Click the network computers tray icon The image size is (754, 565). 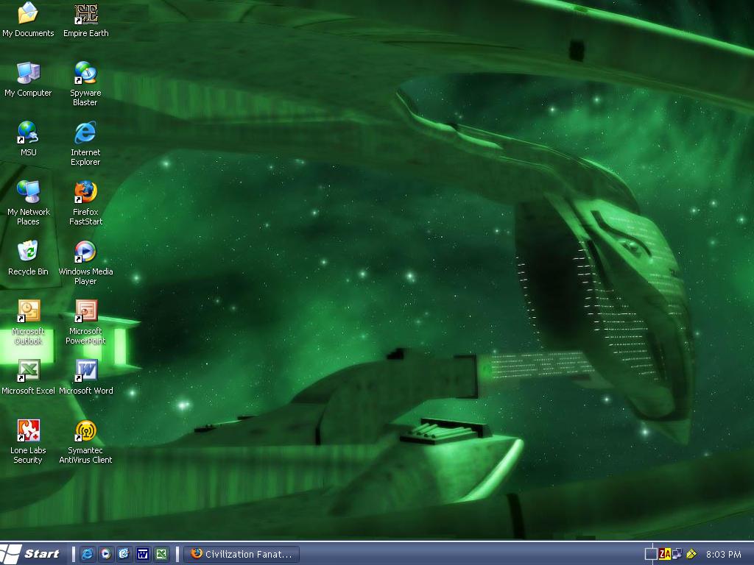677,554
